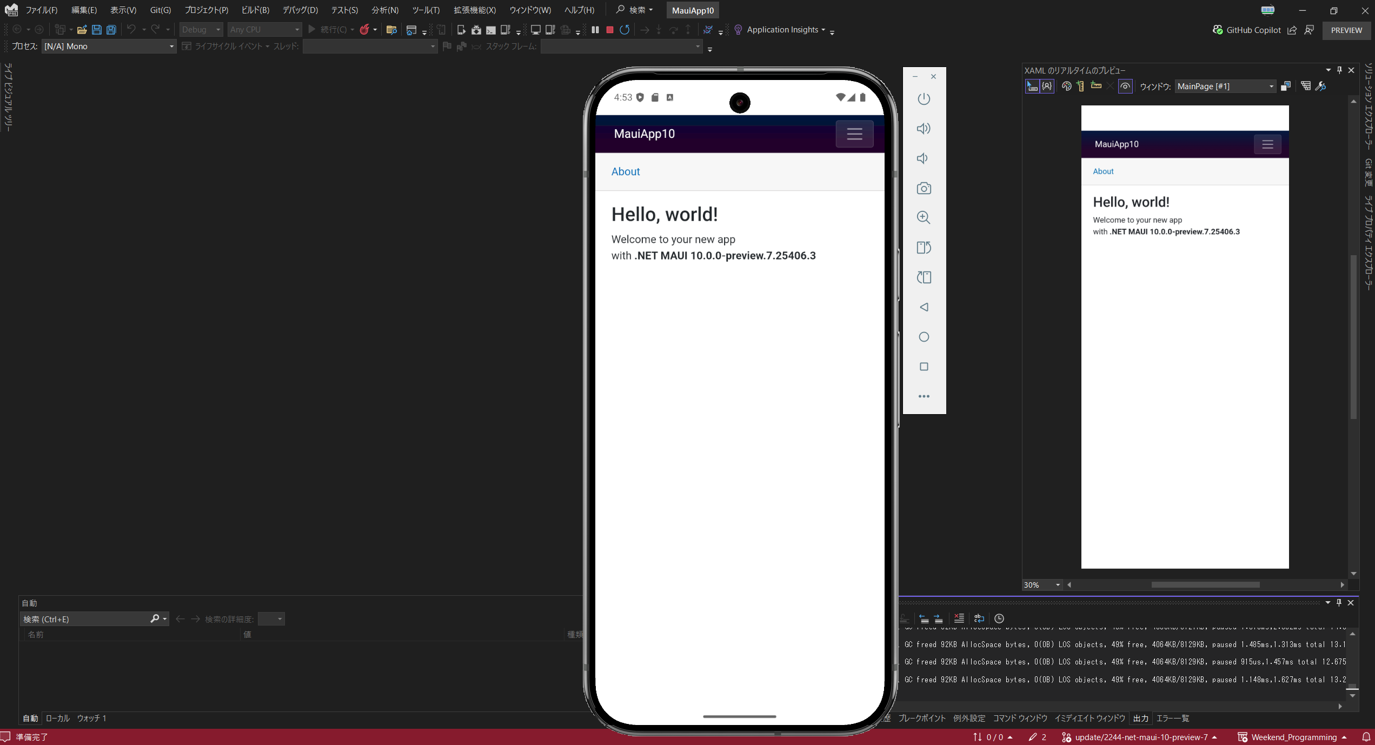The image size is (1375, 745).
Task: Toggle word wrap in the Output window
Action: click(x=979, y=618)
